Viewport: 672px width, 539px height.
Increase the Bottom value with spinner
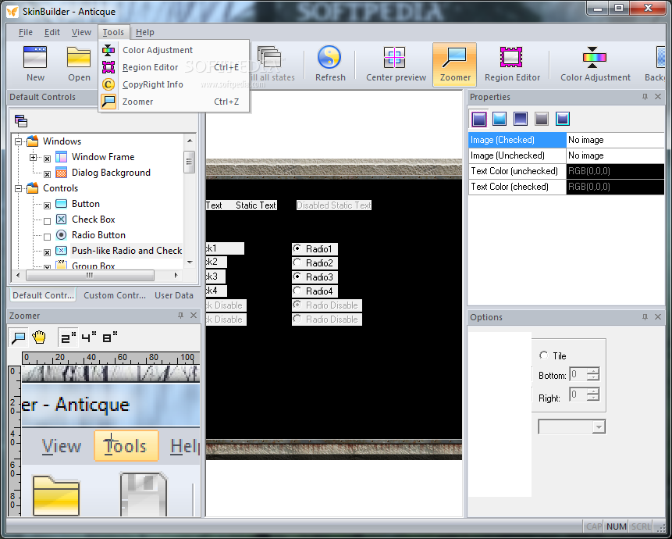pos(592,370)
